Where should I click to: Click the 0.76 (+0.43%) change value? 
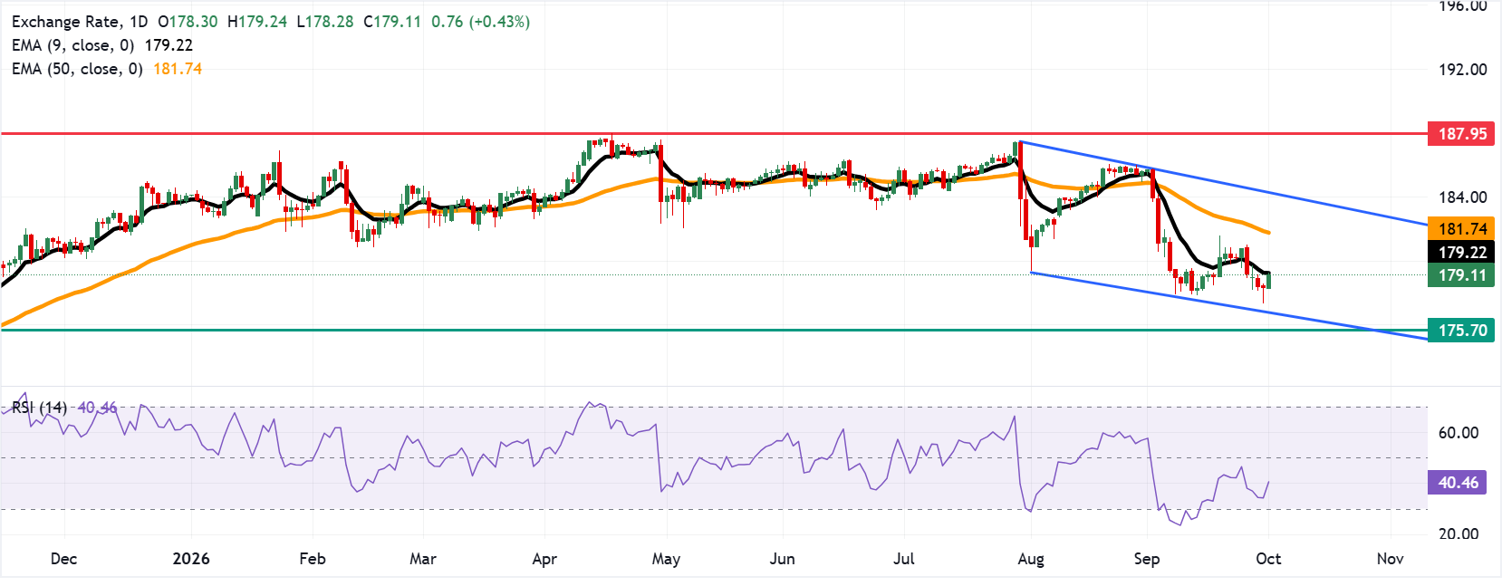tap(481, 22)
